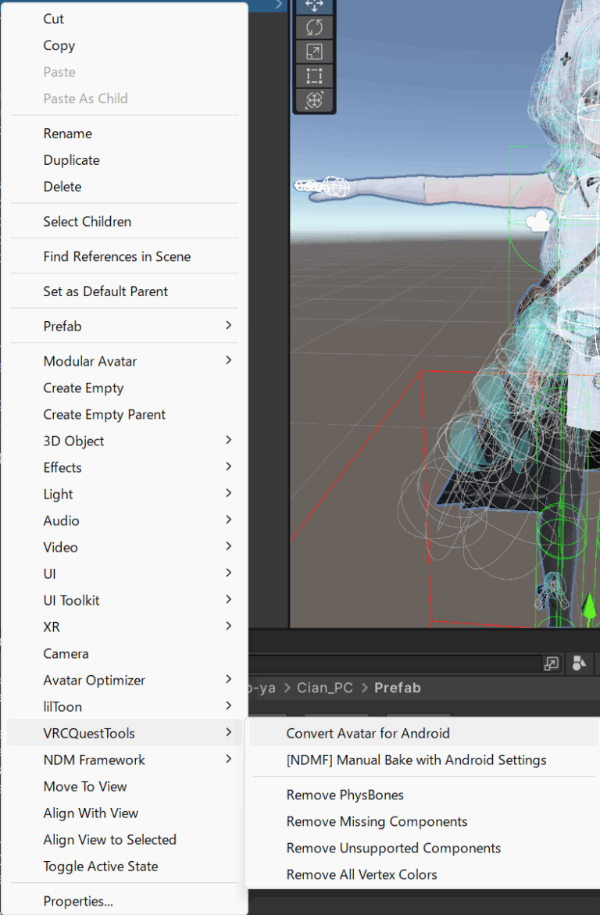Select the Rotate tool in scene toolbar
Viewport: 600px width, 915px height.
tap(314, 27)
